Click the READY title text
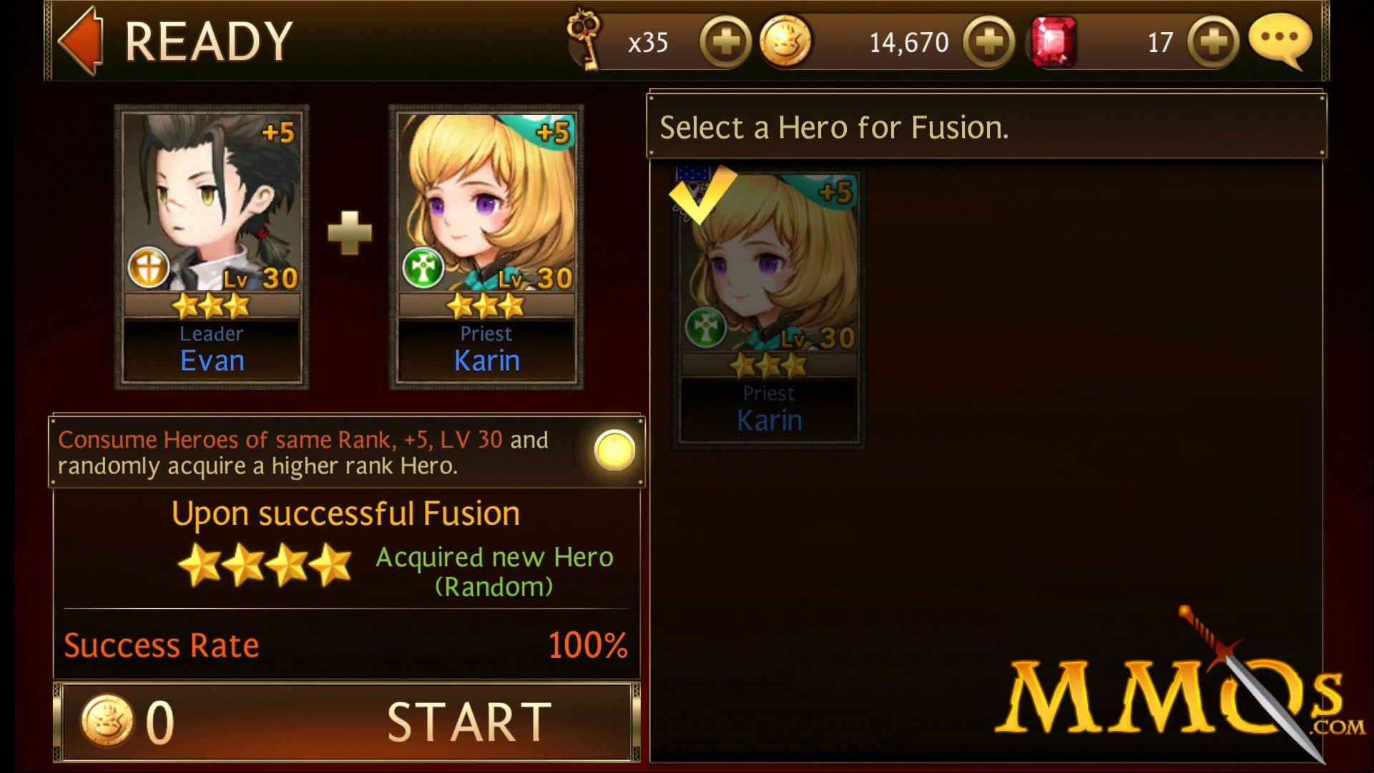Screen dimensions: 1374x773 tap(208, 41)
